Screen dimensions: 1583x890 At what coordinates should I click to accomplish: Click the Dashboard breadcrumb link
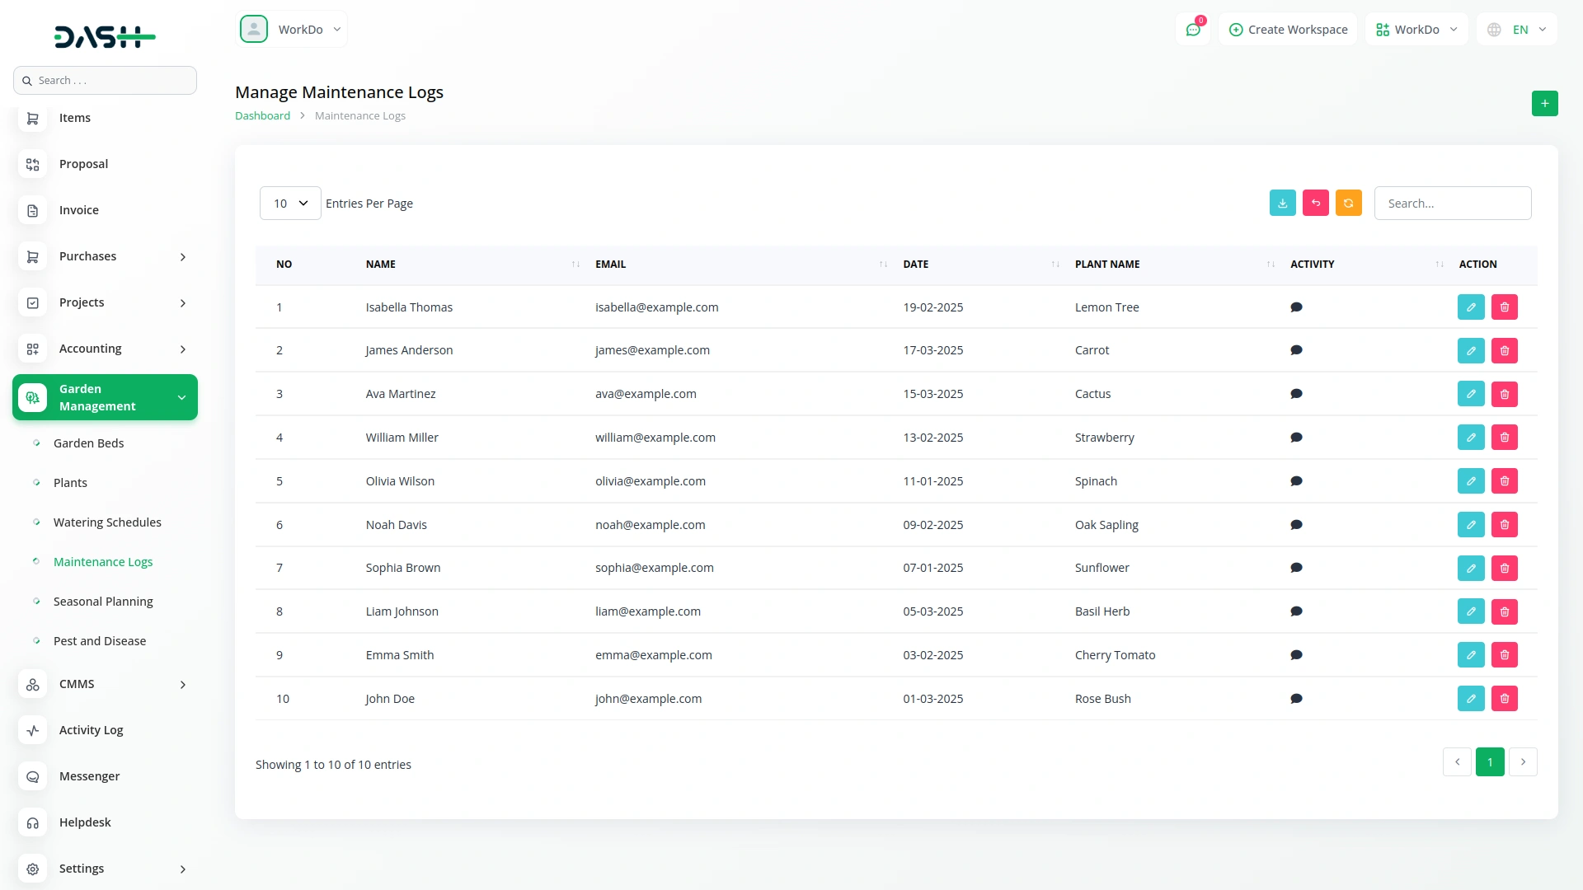262,115
